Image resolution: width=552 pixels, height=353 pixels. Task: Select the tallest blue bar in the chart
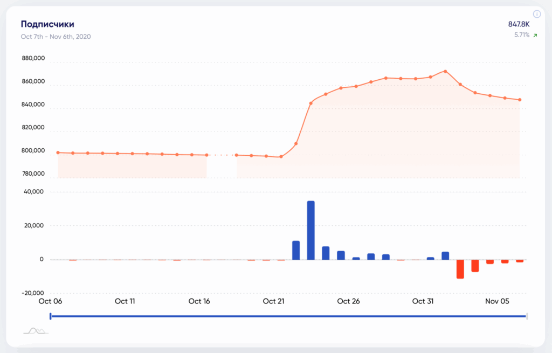tap(310, 230)
